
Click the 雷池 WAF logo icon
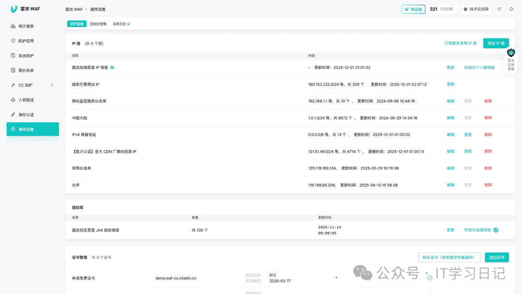click(14, 9)
